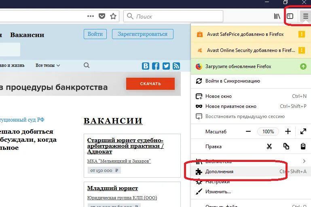Copy using the copy icon
This screenshot has width=311, height=207.
[x=286, y=146]
